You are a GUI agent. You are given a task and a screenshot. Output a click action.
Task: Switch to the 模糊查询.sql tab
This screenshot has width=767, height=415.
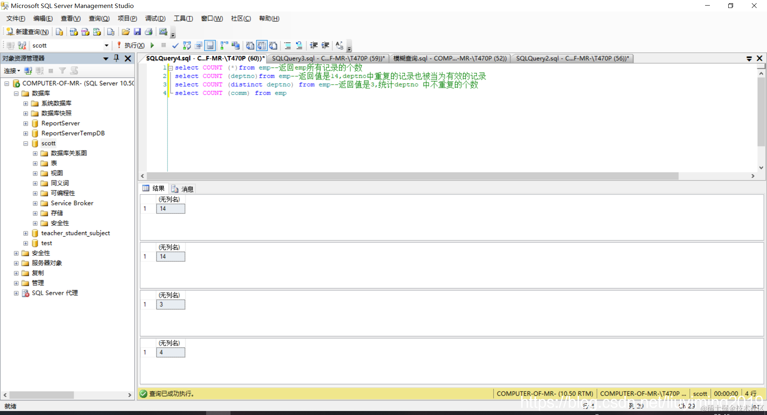450,58
